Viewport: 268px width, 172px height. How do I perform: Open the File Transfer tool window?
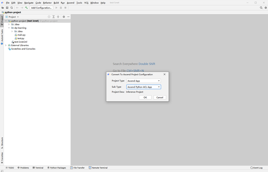click(x=77, y=168)
